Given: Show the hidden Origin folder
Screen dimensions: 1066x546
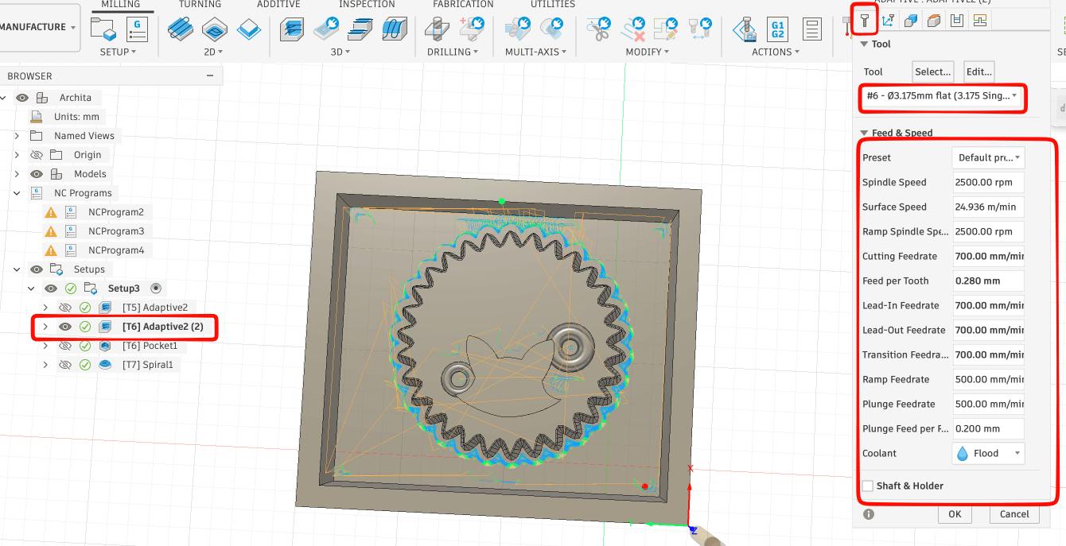Looking at the screenshot, I should click(36, 155).
